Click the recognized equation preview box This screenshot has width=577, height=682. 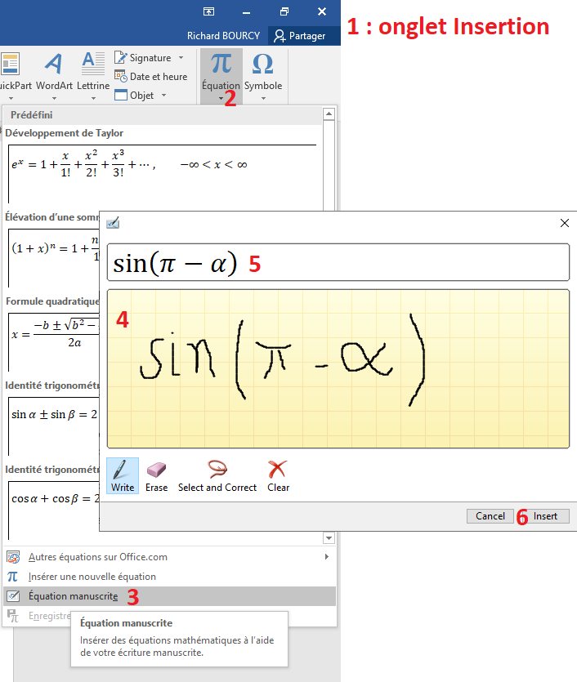(338, 262)
